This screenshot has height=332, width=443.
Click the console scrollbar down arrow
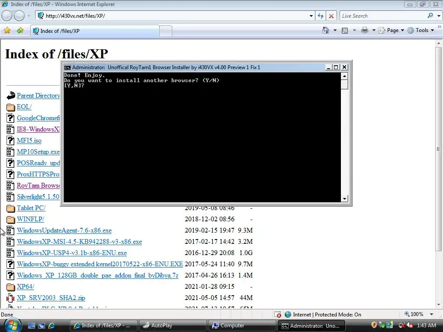click(x=344, y=199)
